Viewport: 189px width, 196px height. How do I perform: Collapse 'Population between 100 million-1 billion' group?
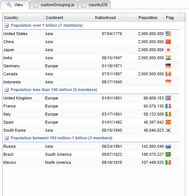click(6, 138)
